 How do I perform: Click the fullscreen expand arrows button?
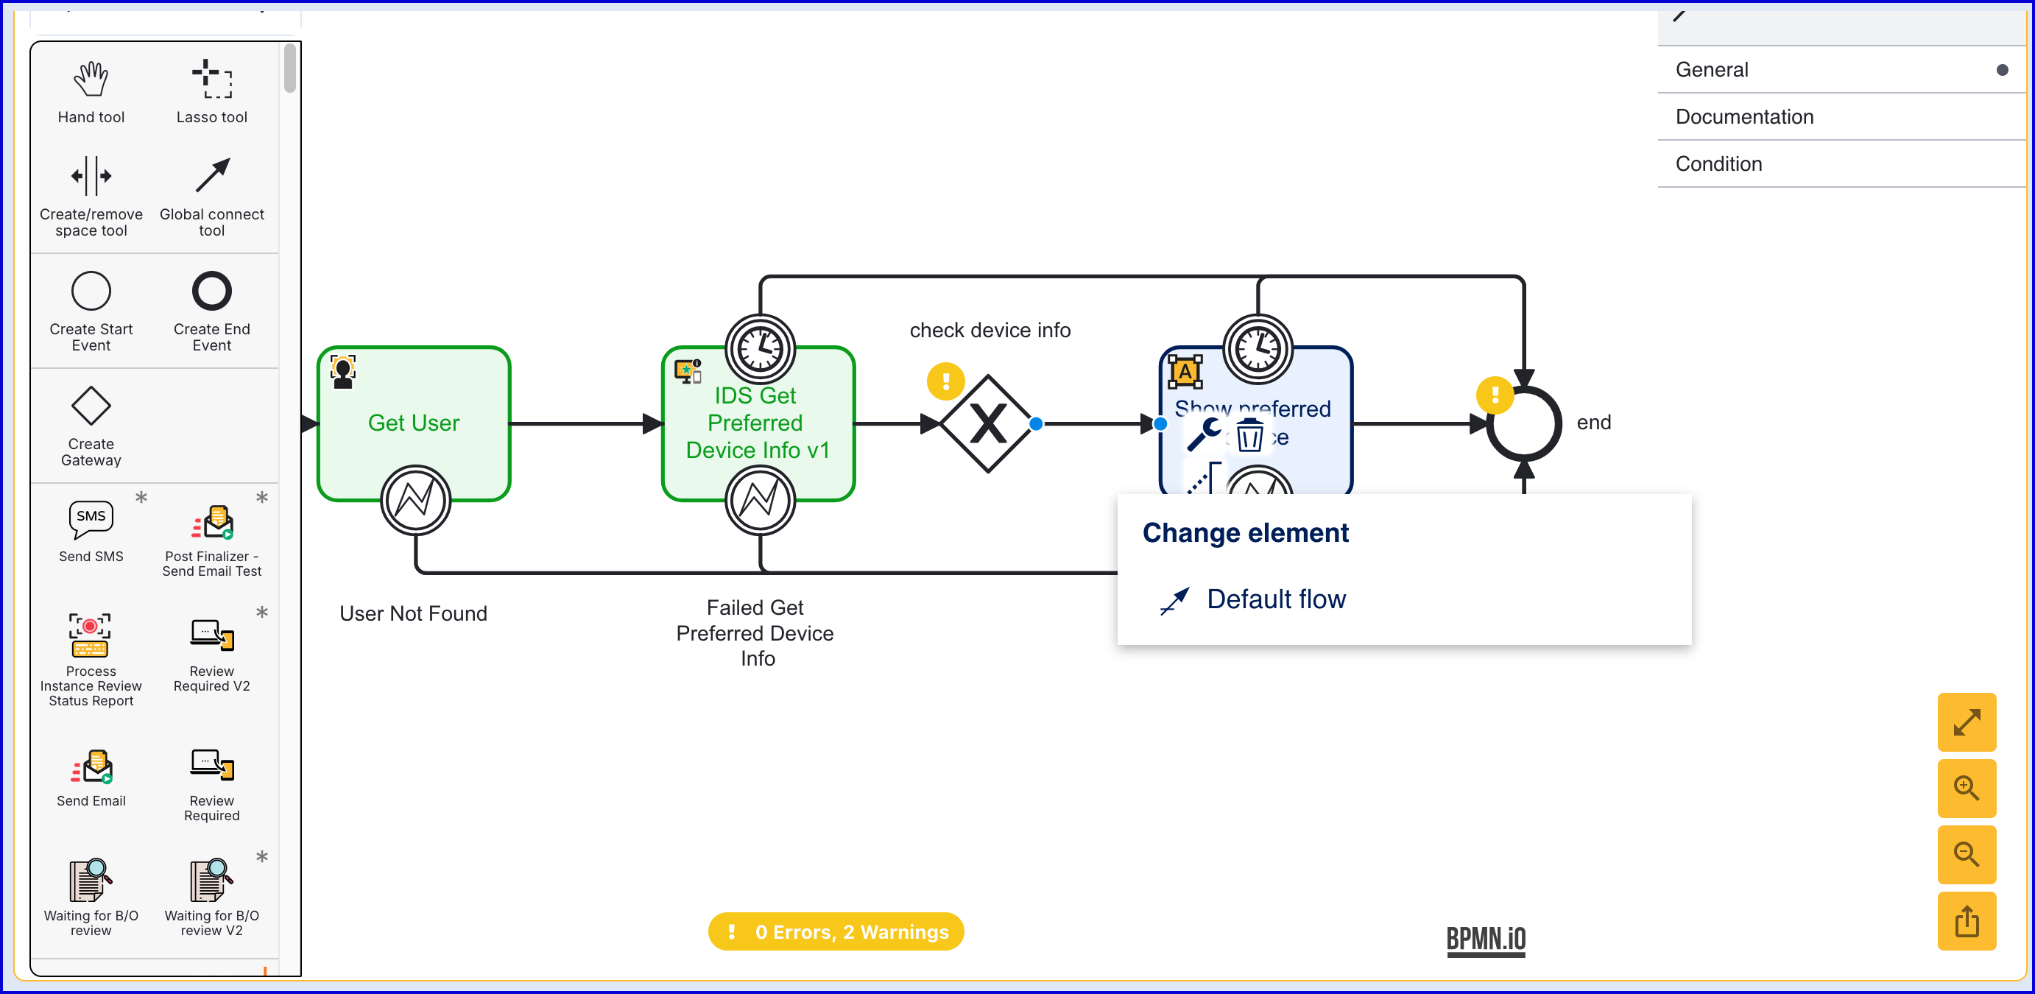coord(1966,722)
